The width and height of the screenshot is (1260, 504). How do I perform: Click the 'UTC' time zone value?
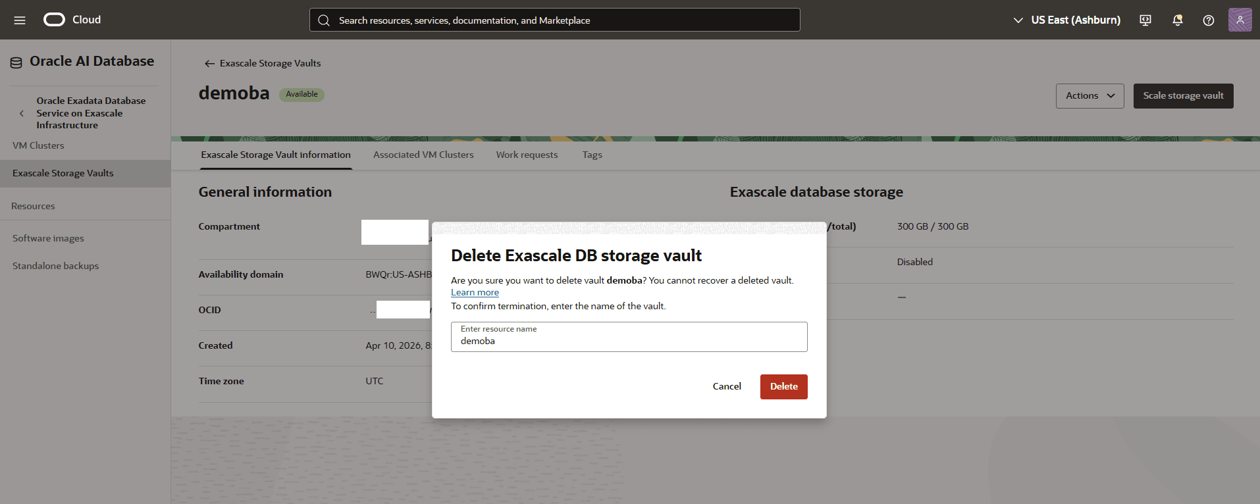tap(374, 382)
